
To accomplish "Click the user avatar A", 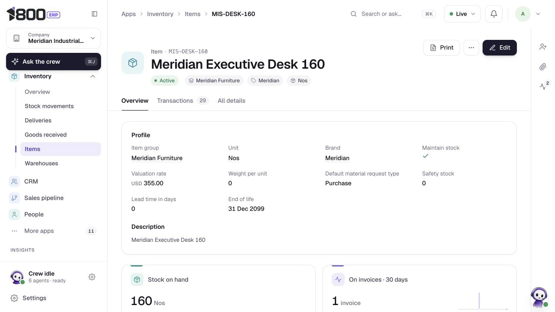I will (523, 14).
